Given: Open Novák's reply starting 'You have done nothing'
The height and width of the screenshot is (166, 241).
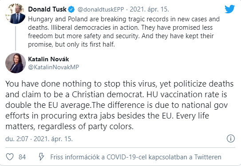Looking at the screenshot, I should [119, 105].
